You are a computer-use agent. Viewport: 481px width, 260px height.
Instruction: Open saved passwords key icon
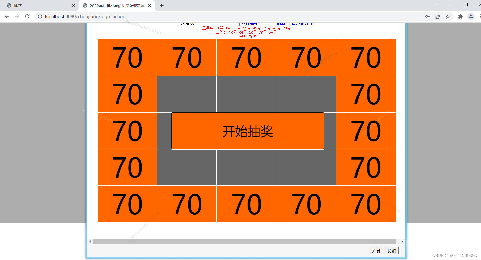(427, 16)
